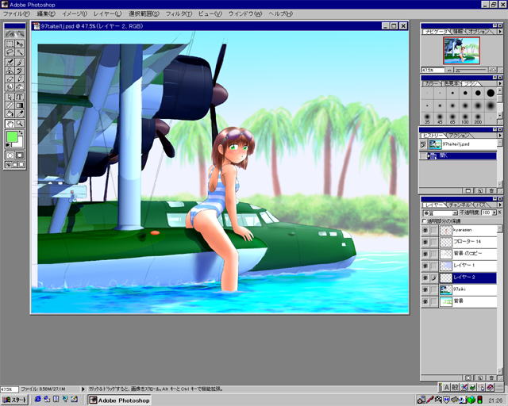Select the Paint Bucket tool
This screenshot has width=508, height=406.
pos(10,113)
